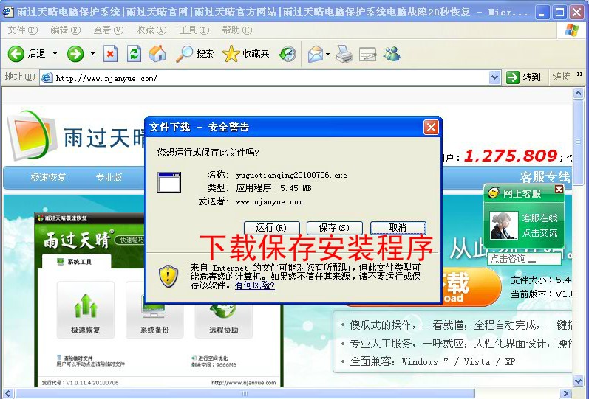
Task: Open the Messenger people icon
Action: pyautogui.click(x=392, y=54)
